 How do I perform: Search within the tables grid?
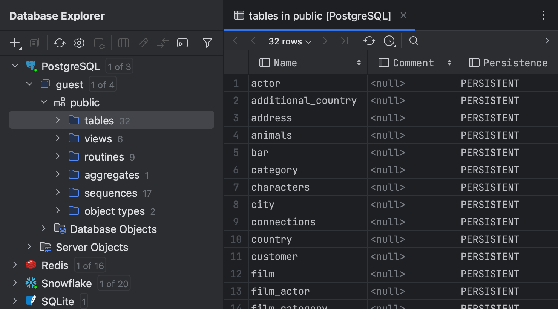pos(414,41)
